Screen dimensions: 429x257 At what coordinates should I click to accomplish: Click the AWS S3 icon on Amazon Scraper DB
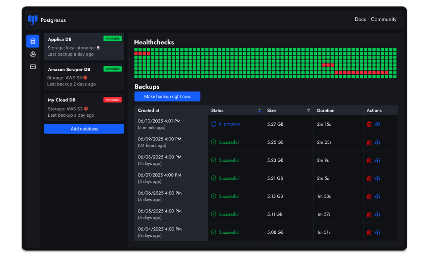(x=85, y=78)
